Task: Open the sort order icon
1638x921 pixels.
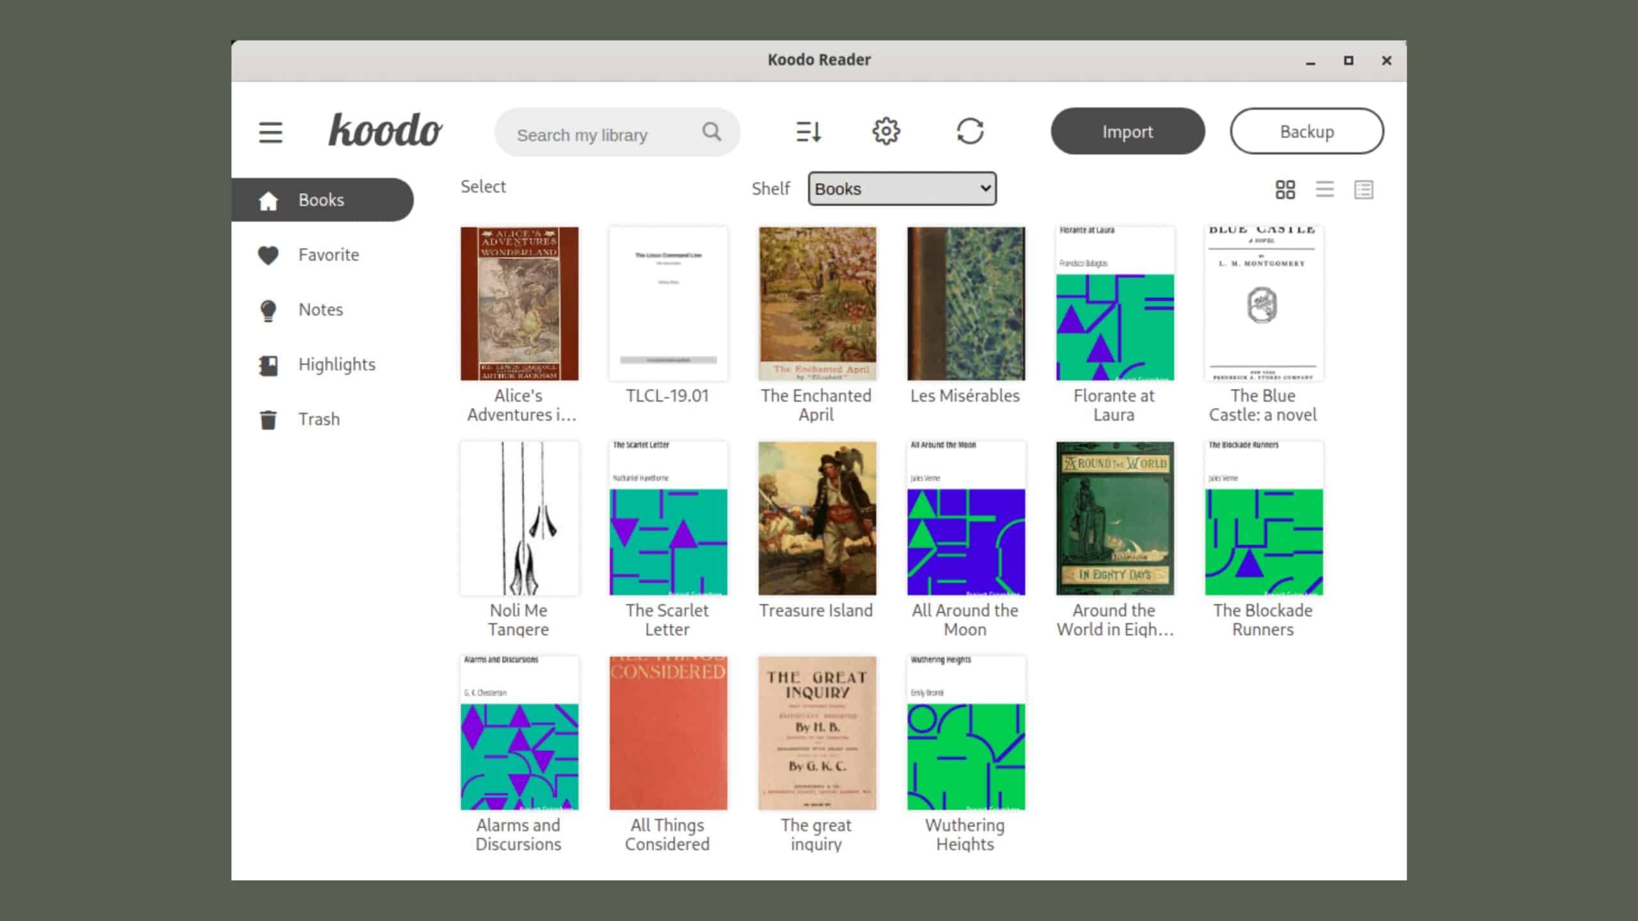Action: pos(809,132)
